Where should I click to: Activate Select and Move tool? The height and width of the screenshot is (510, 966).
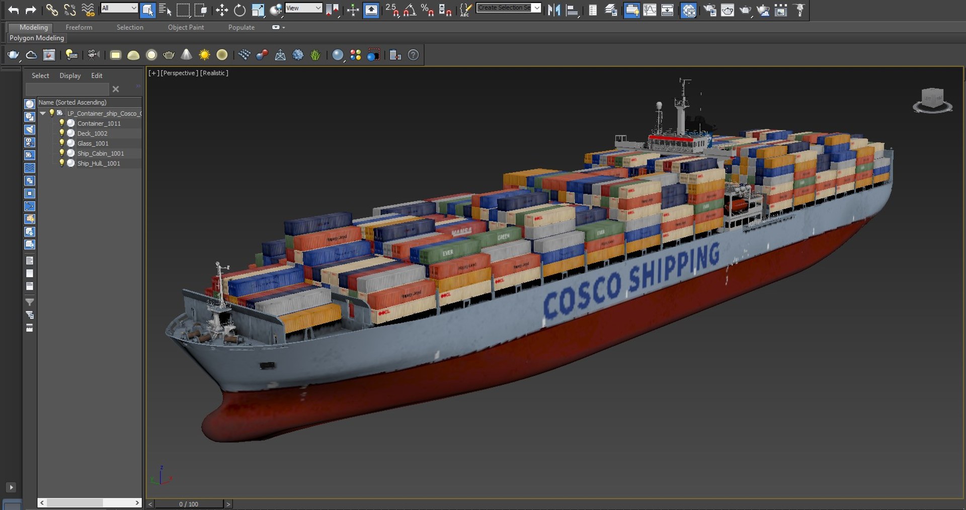pos(222,10)
